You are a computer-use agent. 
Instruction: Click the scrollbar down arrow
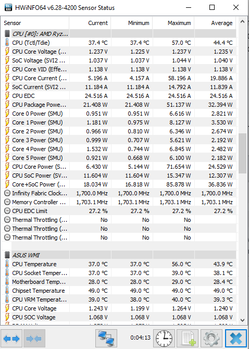pyautogui.click(x=243, y=320)
